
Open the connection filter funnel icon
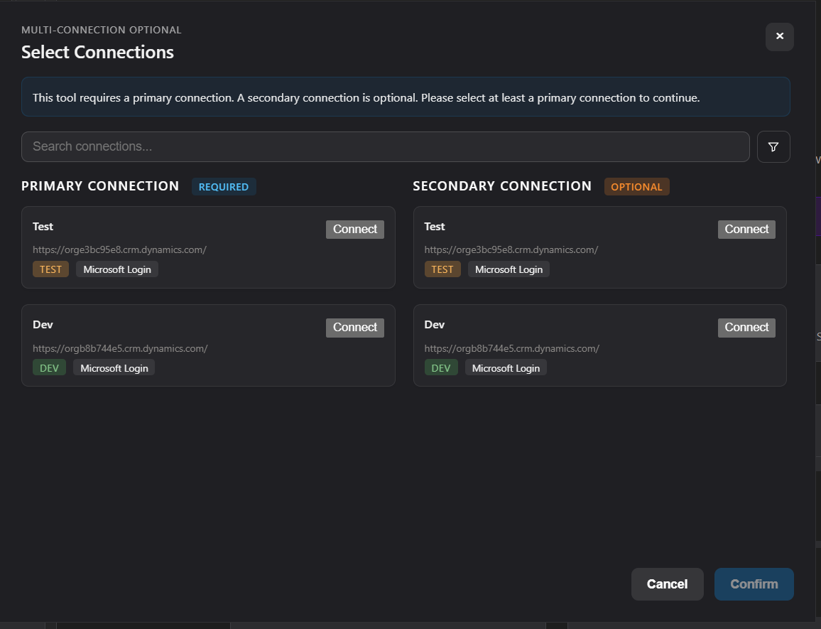773,146
